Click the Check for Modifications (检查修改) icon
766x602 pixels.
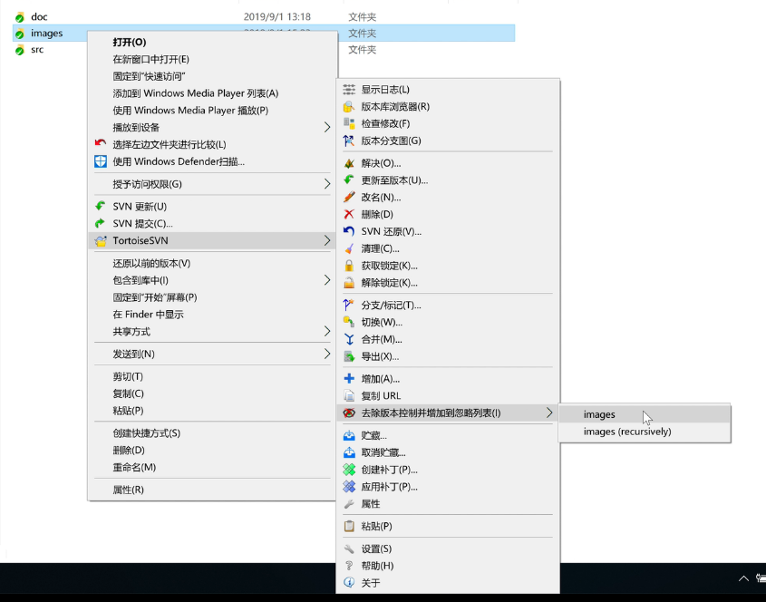point(349,123)
